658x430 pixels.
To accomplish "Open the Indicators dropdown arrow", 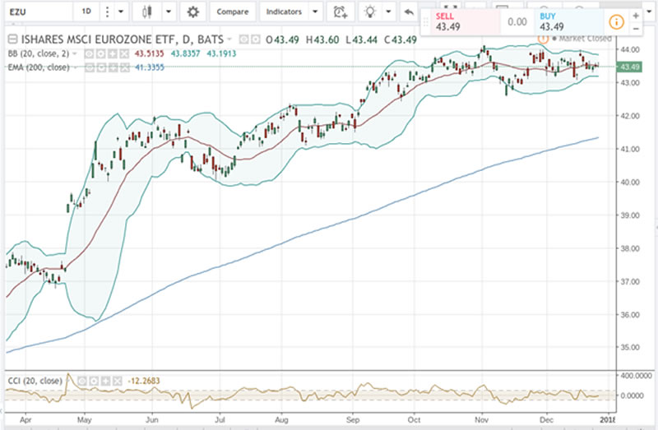I will pyautogui.click(x=314, y=12).
